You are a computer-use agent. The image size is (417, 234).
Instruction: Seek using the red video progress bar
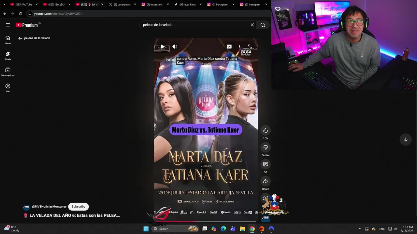206,222
